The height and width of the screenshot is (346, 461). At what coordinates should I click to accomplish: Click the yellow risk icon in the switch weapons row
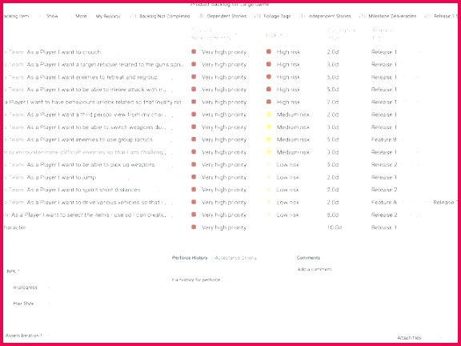(x=269, y=127)
